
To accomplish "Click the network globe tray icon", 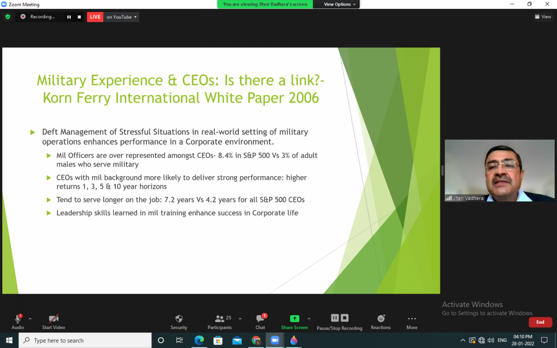I will pos(481,340).
